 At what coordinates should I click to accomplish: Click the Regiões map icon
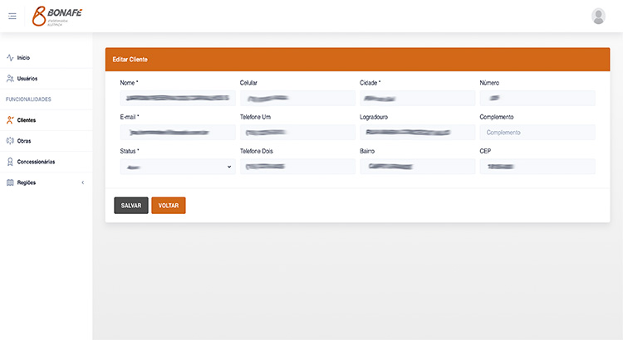[10, 182]
